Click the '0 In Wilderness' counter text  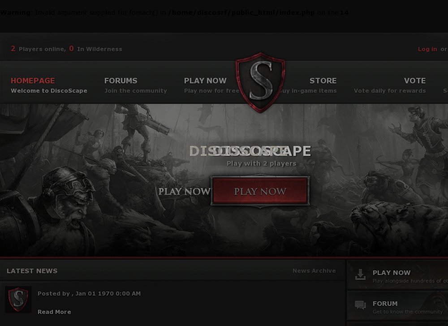pos(95,49)
